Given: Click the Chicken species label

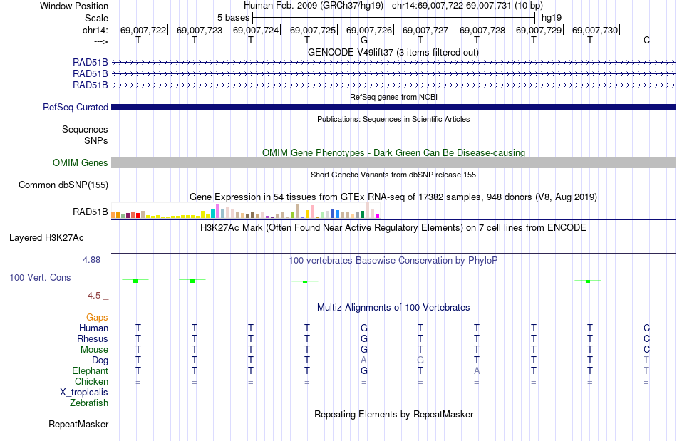Looking at the screenshot, I should tap(91, 382).
